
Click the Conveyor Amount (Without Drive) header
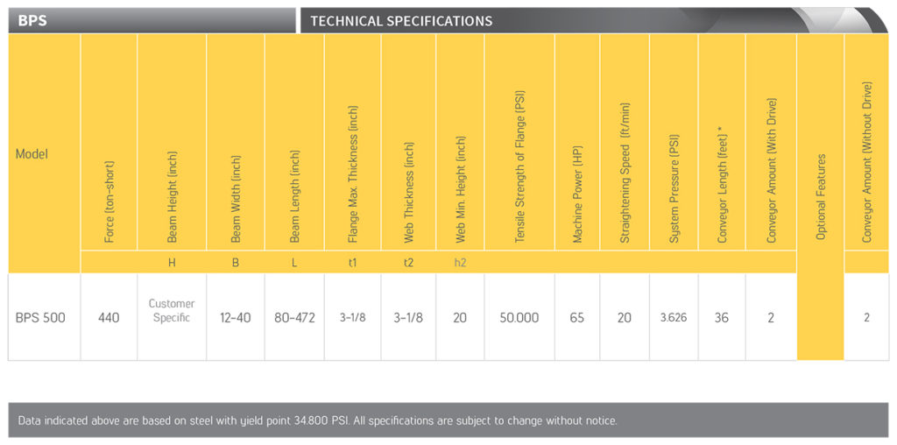[x=867, y=162]
